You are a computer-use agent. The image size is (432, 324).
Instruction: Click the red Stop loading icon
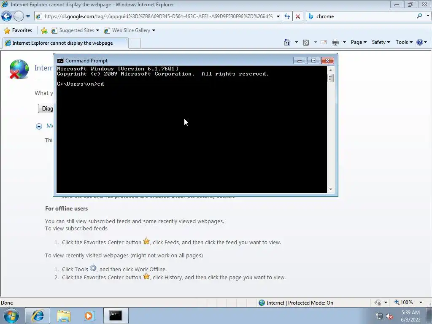click(298, 16)
